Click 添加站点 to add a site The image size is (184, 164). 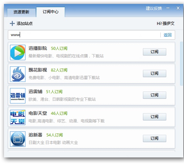tap(25, 23)
